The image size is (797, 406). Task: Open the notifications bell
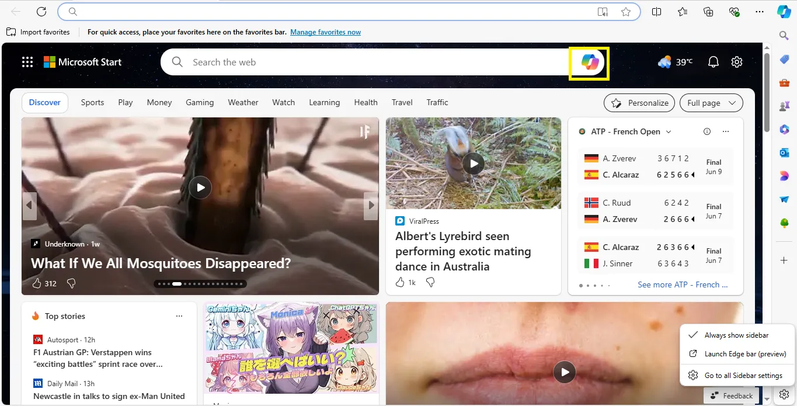click(x=713, y=62)
